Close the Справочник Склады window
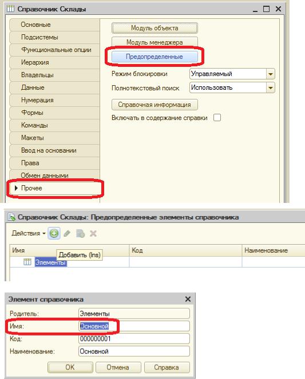The height and width of the screenshot is (379, 305). pyautogui.click(x=279, y=9)
